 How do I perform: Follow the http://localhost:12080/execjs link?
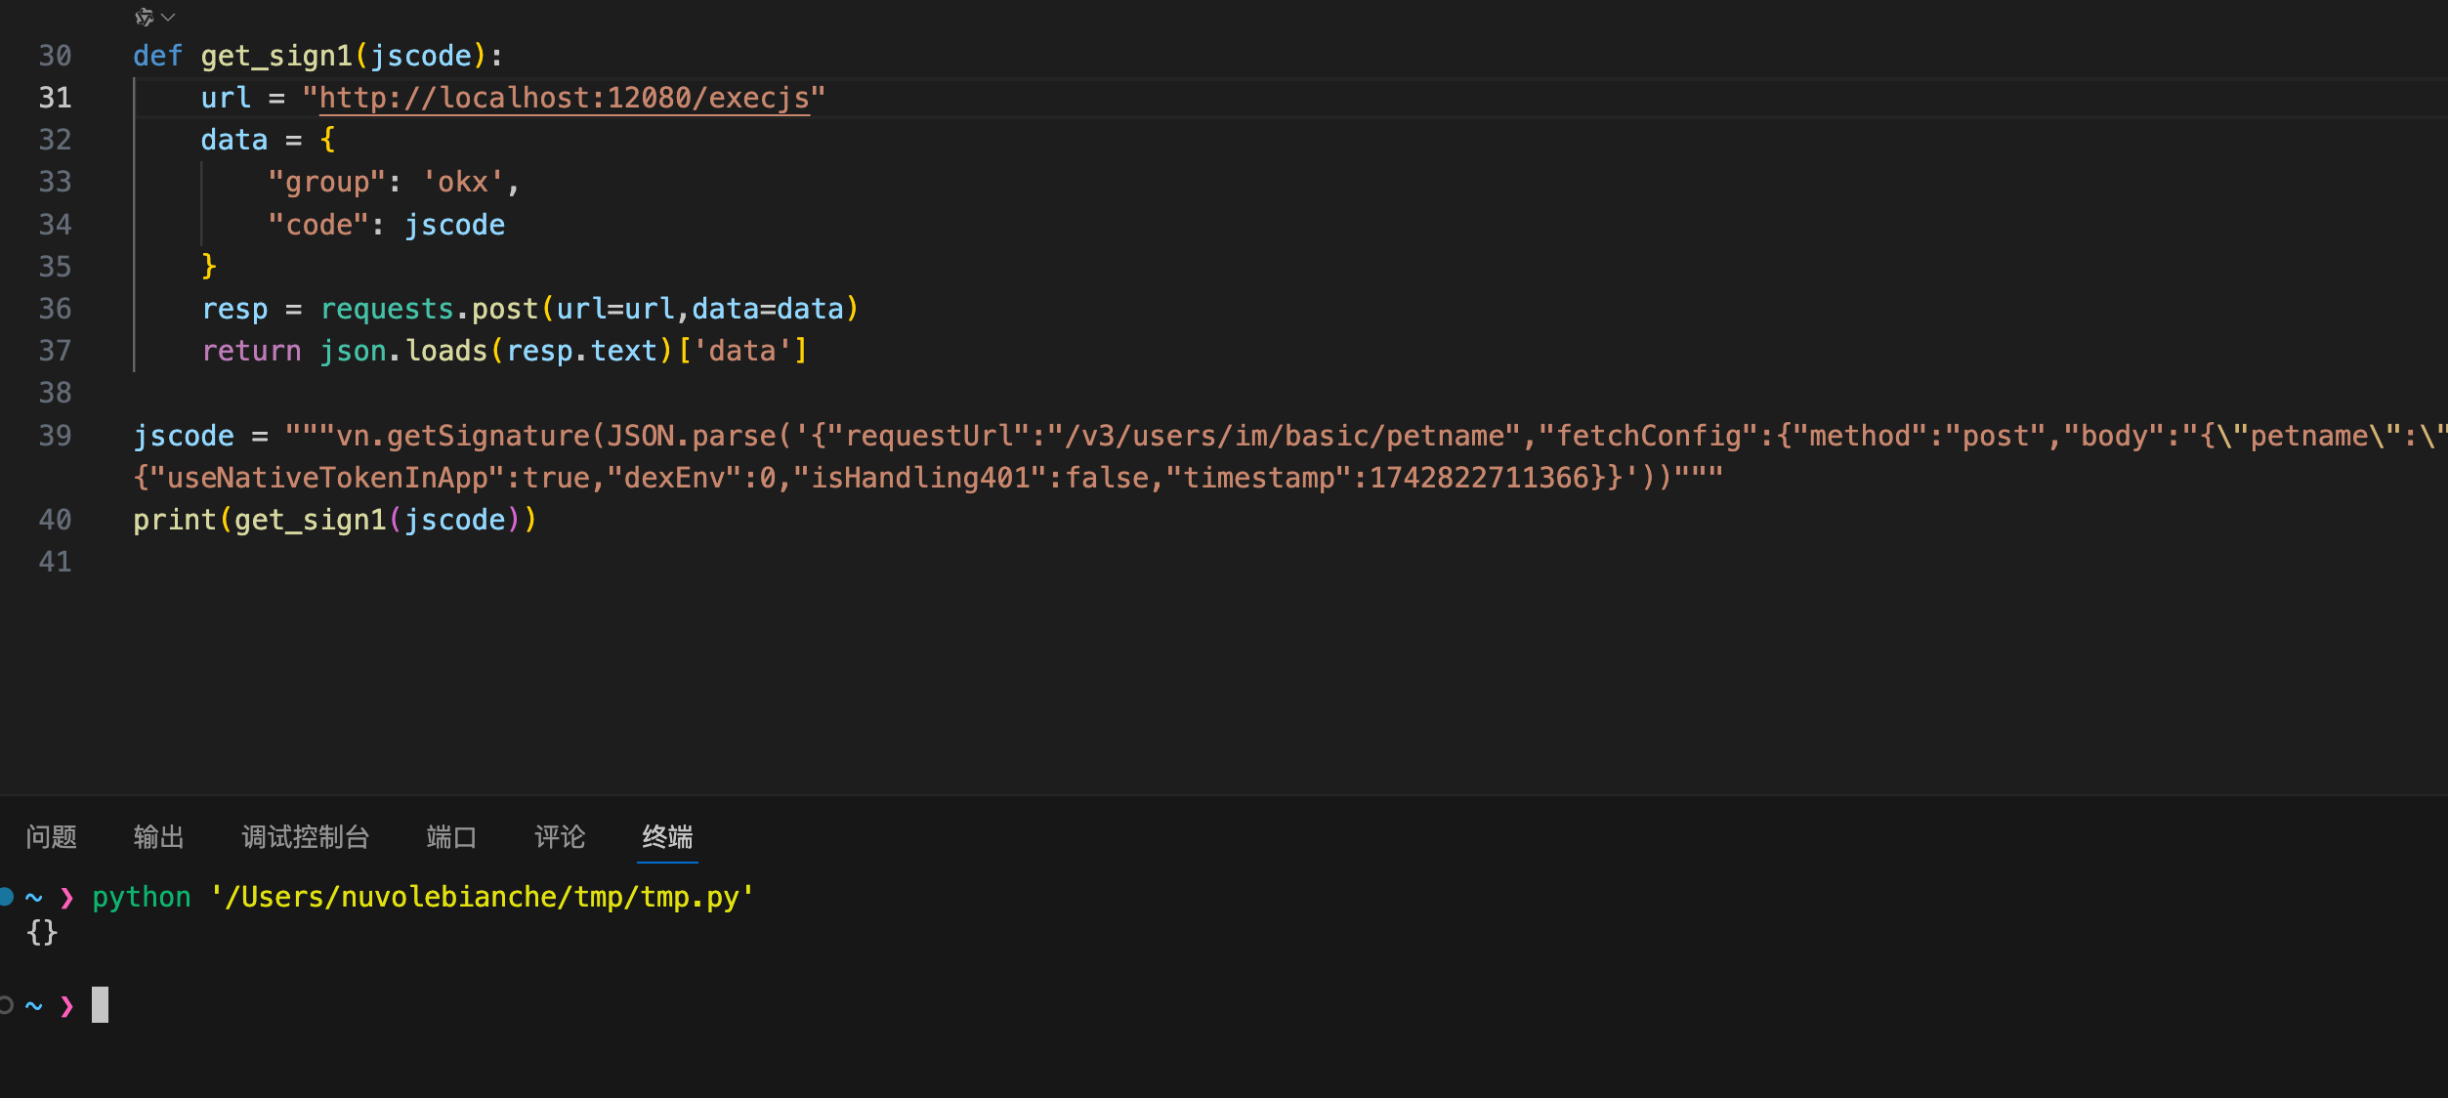pyautogui.click(x=564, y=99)
